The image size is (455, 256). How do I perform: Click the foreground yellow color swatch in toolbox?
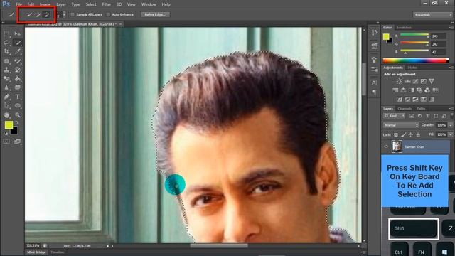click(9, 125)
